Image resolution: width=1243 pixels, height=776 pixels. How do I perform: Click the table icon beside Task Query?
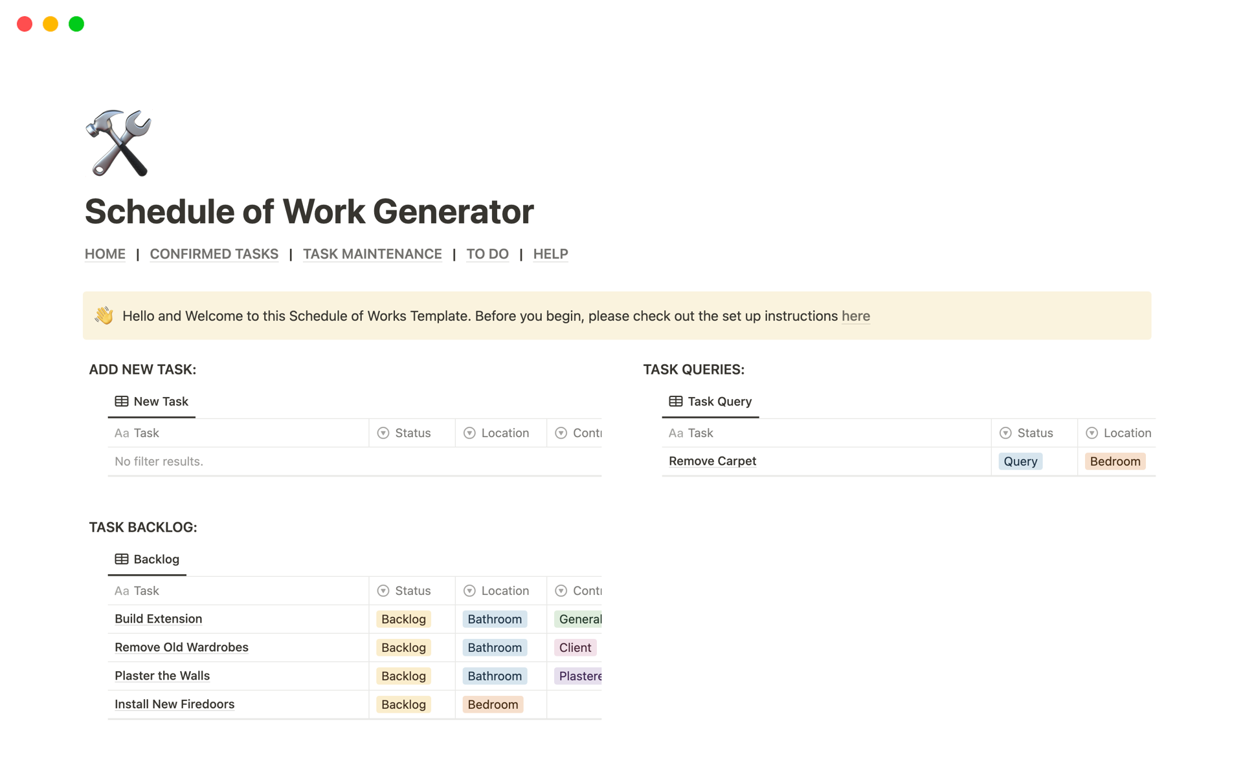point(675,402)
